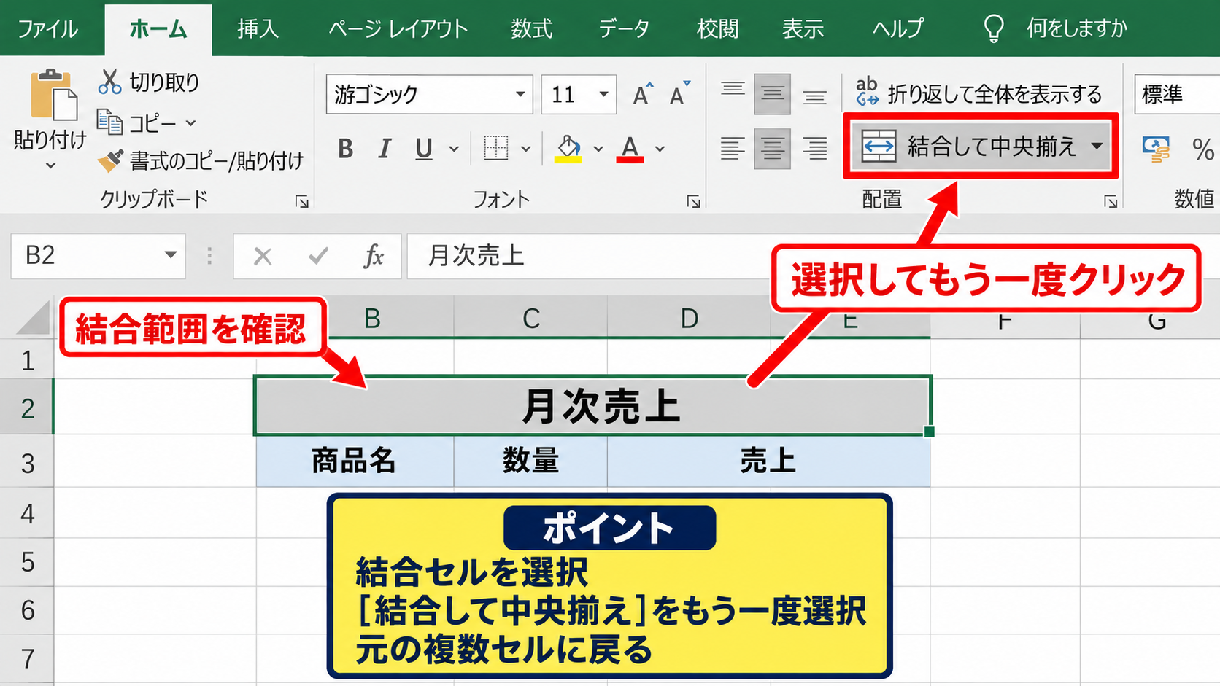Switch to the データ tab
This screenshot has height=686, width=1220.
pos(624,29)
